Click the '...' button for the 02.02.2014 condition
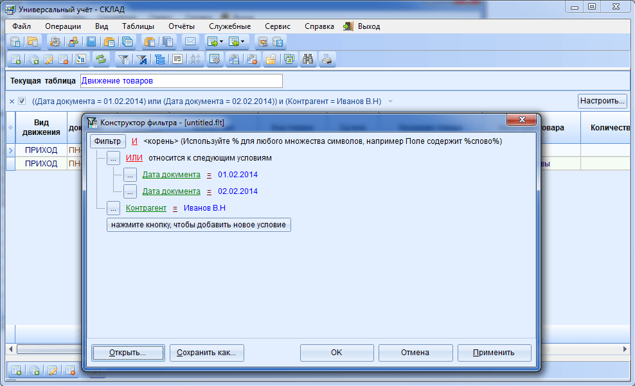 pos(130,191)
